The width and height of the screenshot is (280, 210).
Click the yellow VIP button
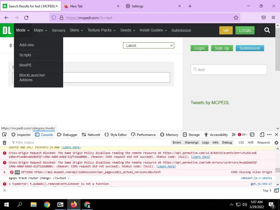point(226,30)
